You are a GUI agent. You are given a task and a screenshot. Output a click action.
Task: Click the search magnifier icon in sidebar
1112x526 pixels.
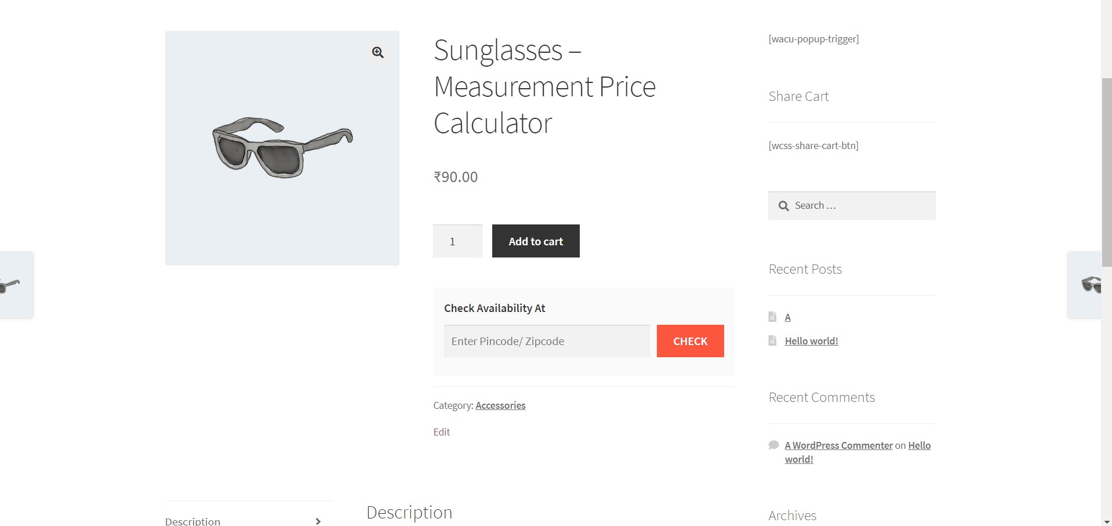tap(783, 206)
